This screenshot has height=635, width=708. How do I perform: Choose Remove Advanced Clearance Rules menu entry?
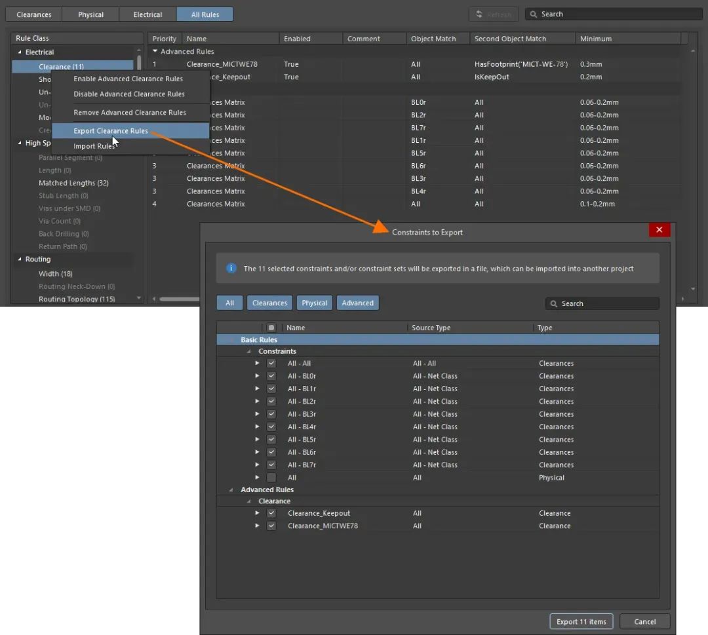coord(130,112)
